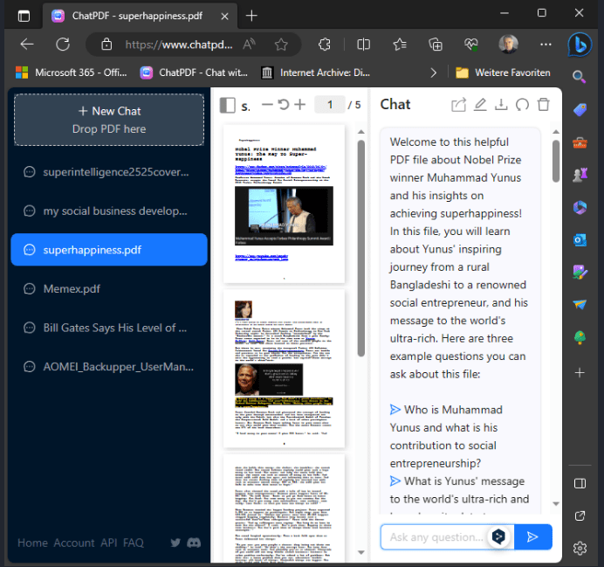Screen dimensions: 604x567
Task: Download the chat export
Action: [501, 105]
